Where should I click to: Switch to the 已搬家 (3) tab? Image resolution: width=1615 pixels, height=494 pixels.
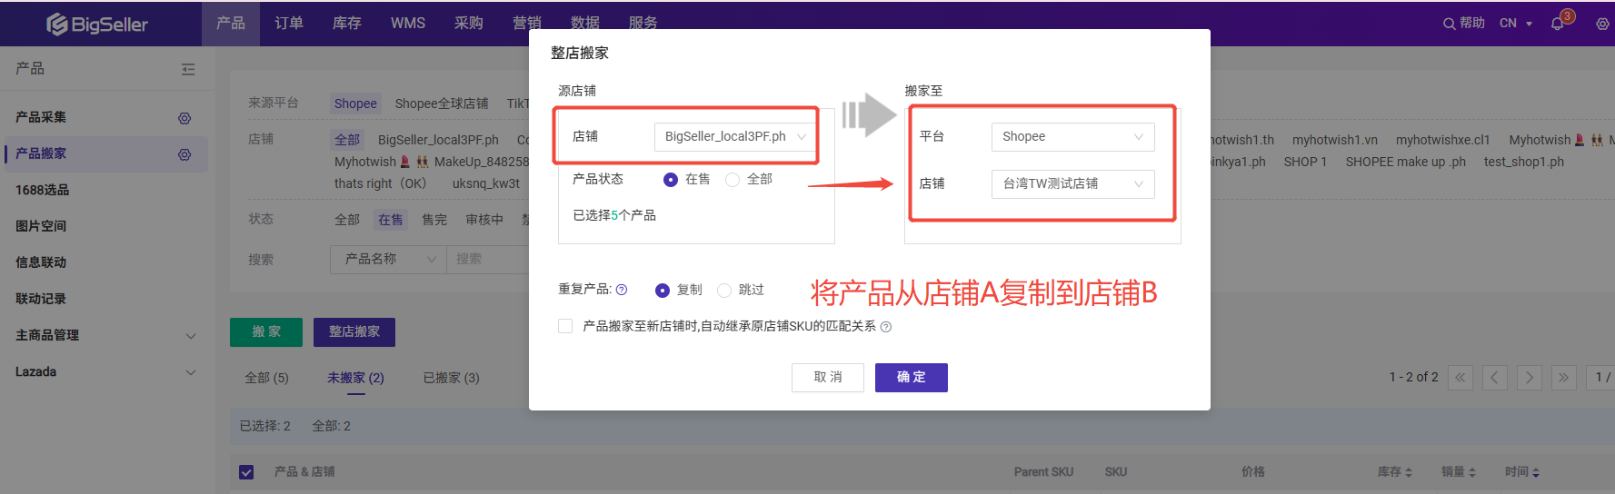coord(451,378)
